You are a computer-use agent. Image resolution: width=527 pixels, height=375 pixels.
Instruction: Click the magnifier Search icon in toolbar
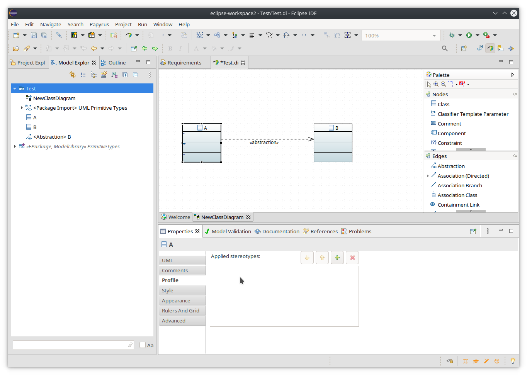point(445,48)
